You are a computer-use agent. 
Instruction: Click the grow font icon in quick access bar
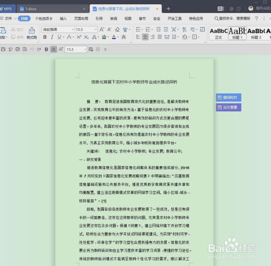coord(61,49)
